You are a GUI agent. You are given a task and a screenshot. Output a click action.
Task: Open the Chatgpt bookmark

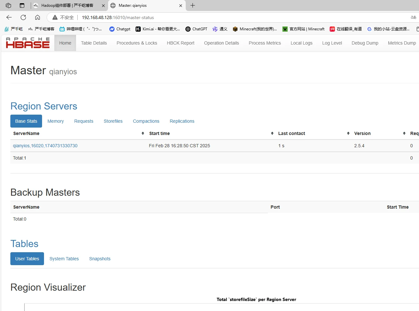(x=120, y=29)
